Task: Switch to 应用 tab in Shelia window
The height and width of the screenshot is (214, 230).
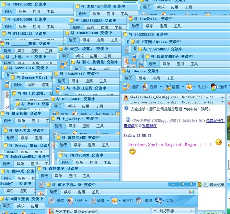Action: tap(156, 78)
